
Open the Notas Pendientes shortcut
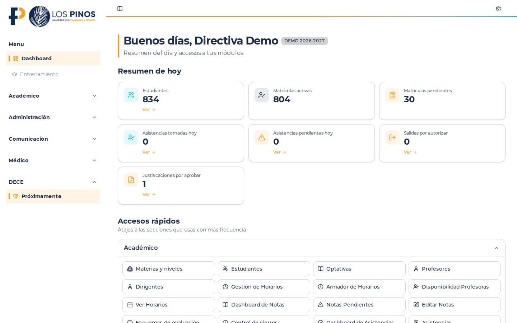coord(359,305)
